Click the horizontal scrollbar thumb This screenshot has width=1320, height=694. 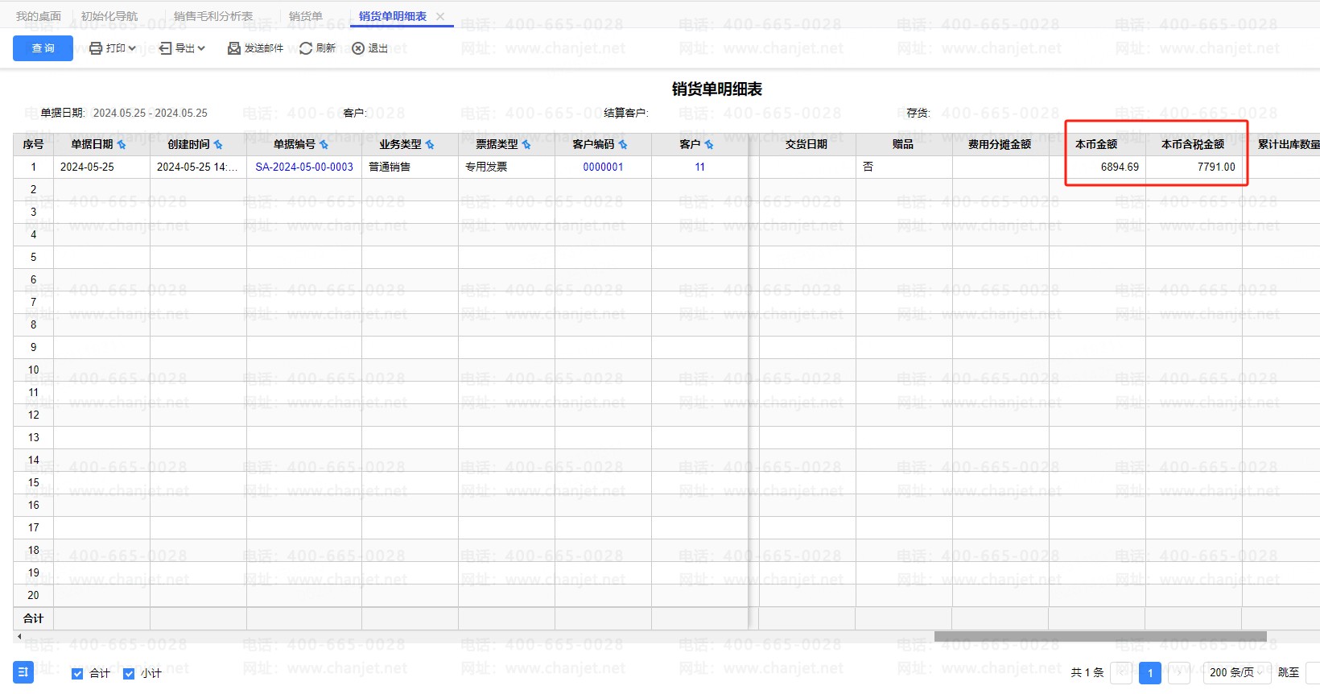click(x=1100, y=636)
